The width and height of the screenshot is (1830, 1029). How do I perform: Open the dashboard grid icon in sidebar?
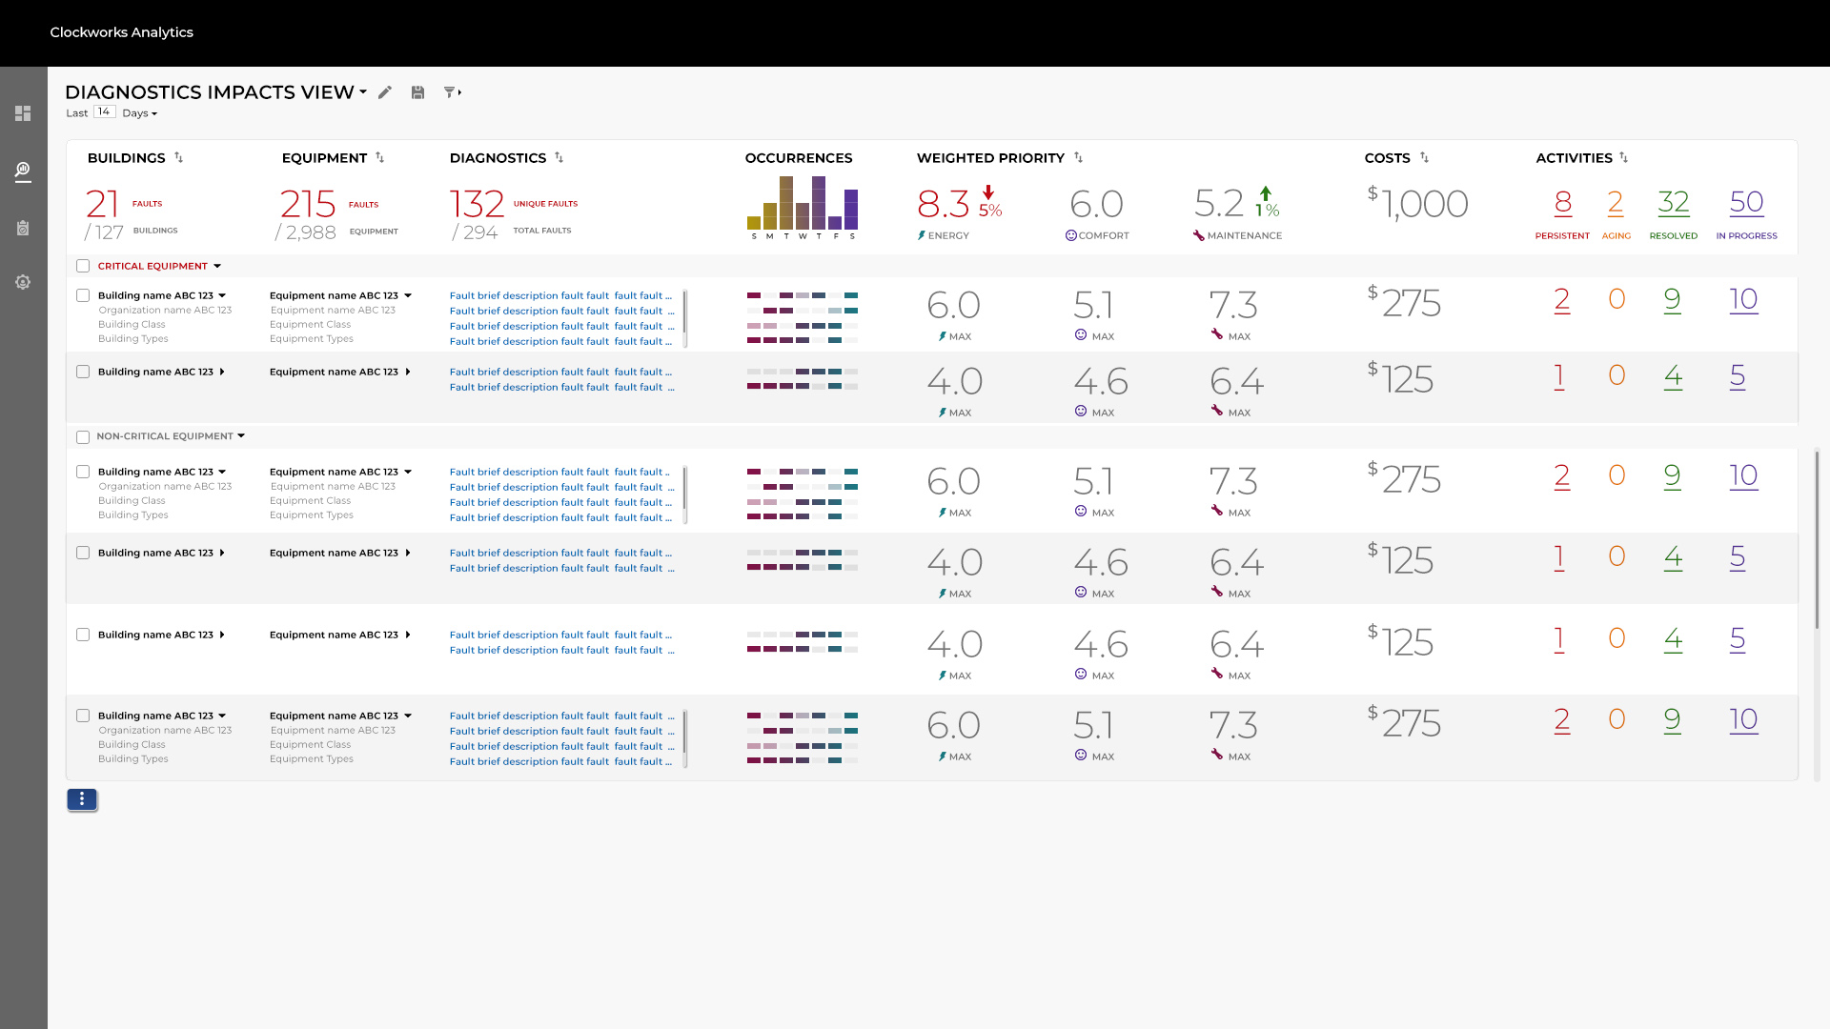point(23,113)
